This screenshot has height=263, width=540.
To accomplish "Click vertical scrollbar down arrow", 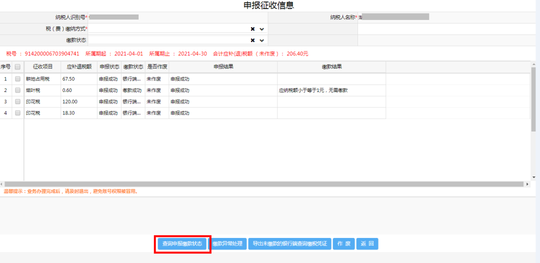I will point(533,177).
